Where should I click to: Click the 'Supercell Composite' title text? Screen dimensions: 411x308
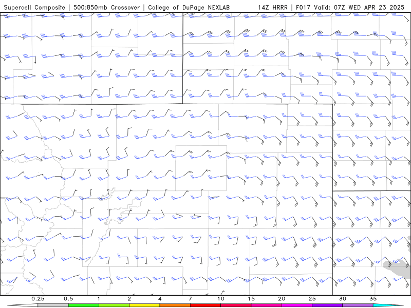[34, 7]
